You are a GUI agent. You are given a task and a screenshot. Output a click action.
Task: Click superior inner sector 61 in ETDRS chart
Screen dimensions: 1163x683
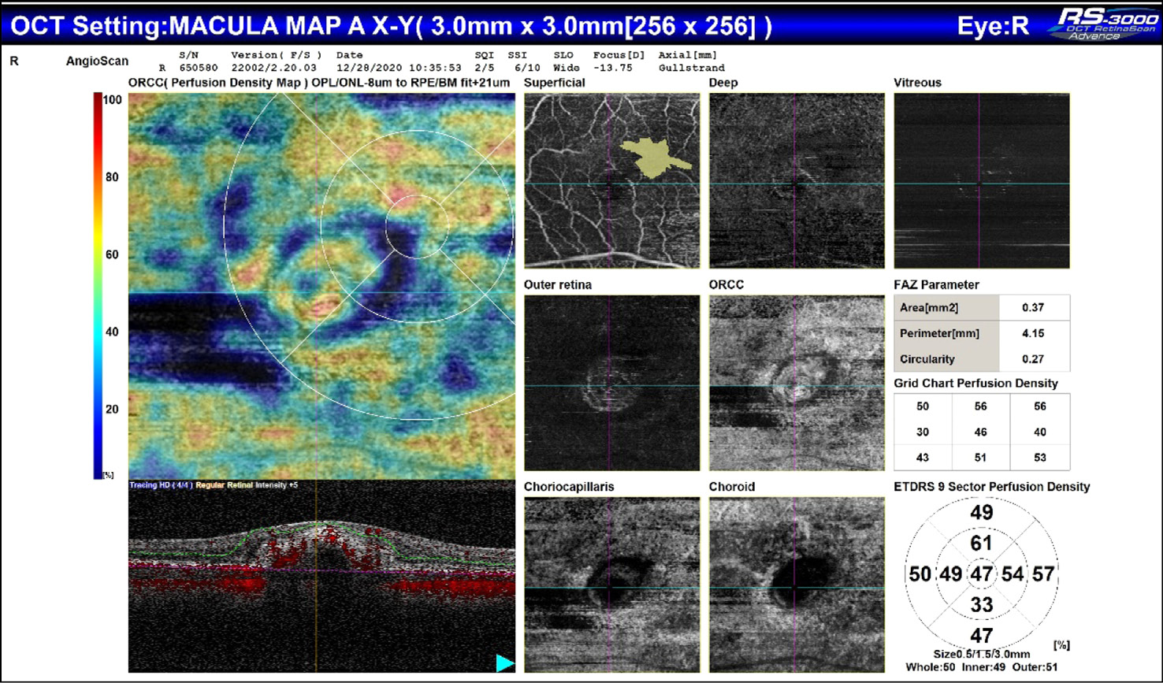(x=981, y=543)
